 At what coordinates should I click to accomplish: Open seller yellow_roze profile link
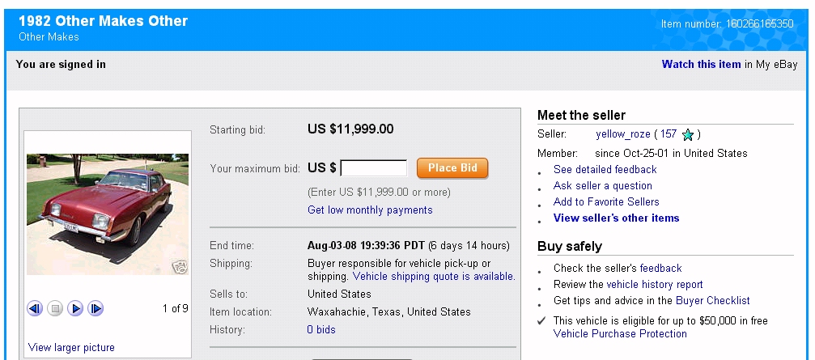(x=622, y=134)
